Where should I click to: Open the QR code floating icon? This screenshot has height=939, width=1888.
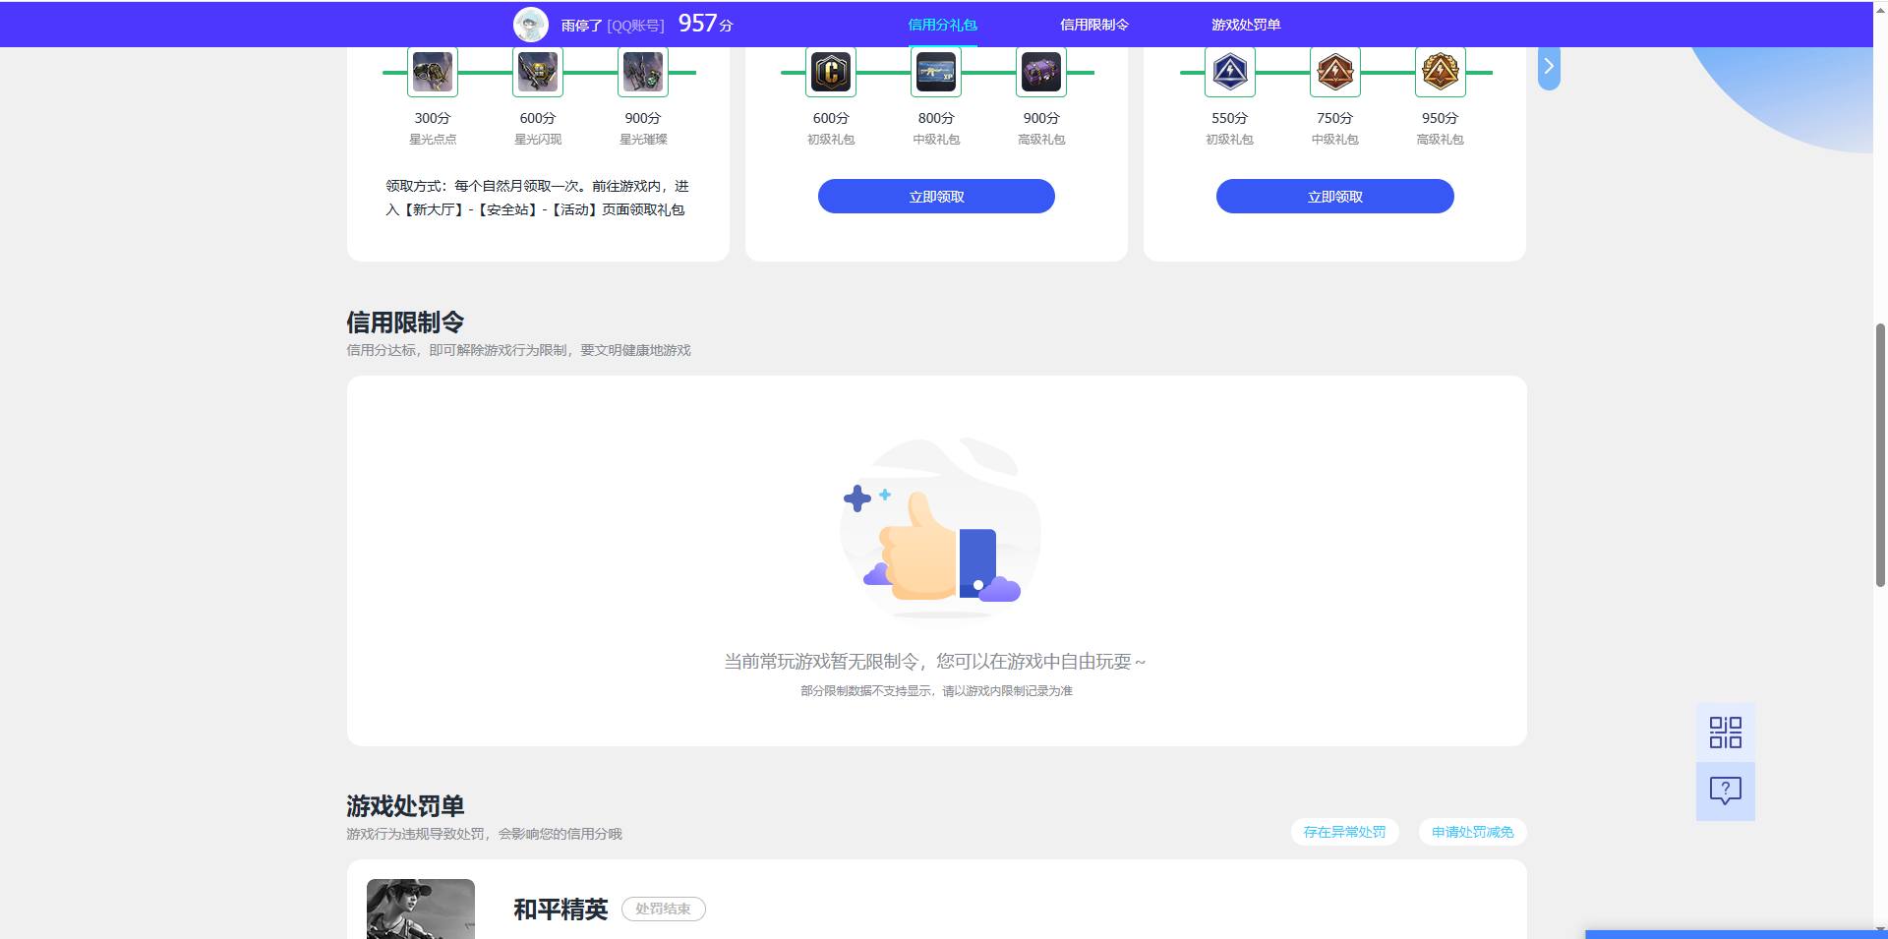point(1726,733)
